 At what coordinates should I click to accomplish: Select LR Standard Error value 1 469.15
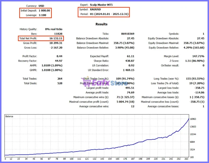(129, 70)
